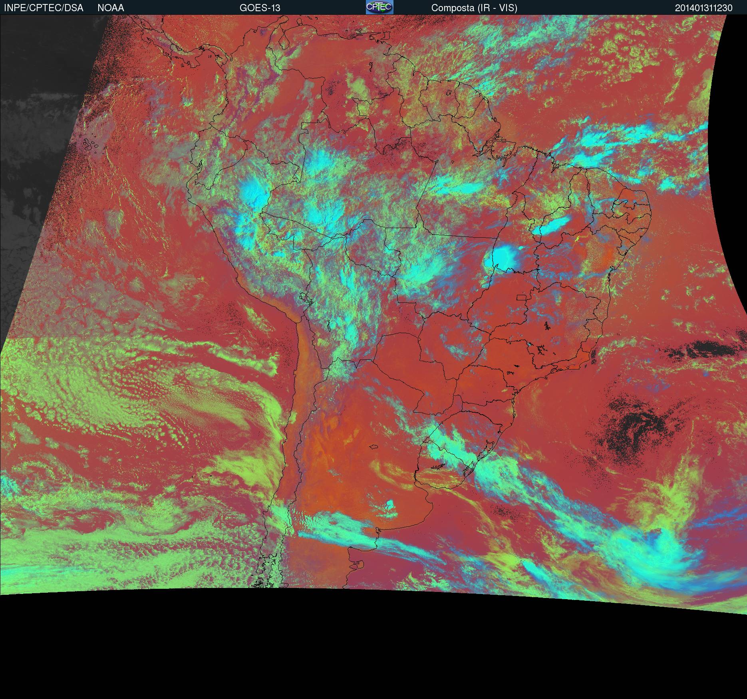The height and width of the screenshot is (699, 747).
Task: Click the INPE/CPTEC/DSA header label
Action: [x=44, y=8]
